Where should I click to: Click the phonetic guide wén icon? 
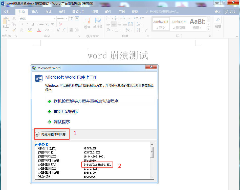pos(71,18)
